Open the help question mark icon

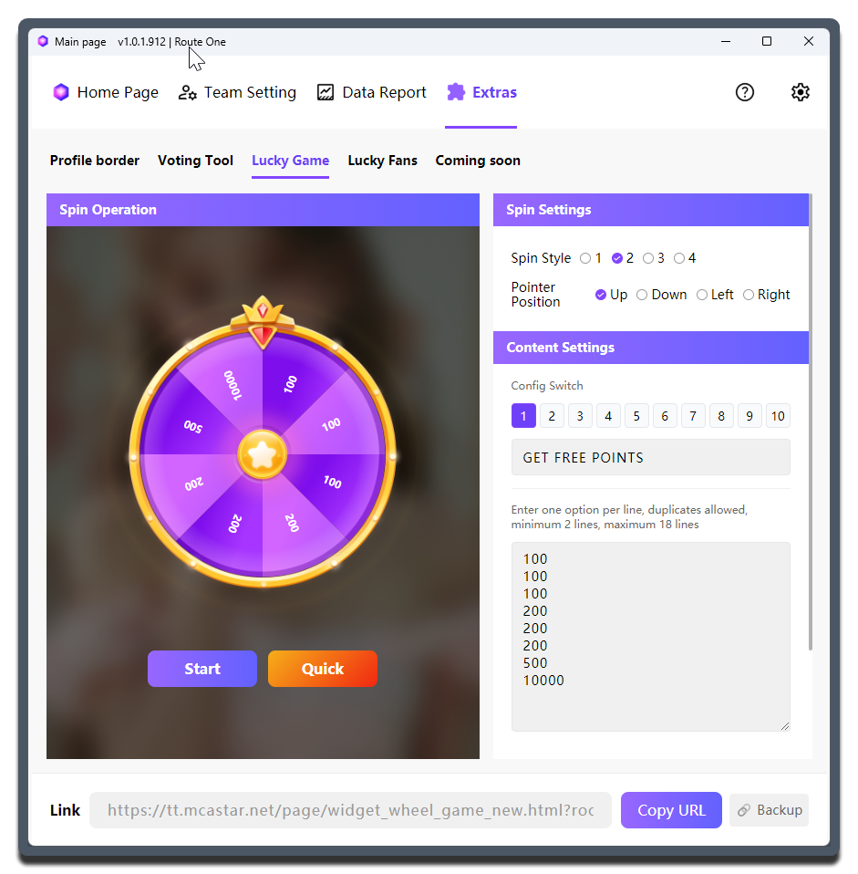pos(745,92)
